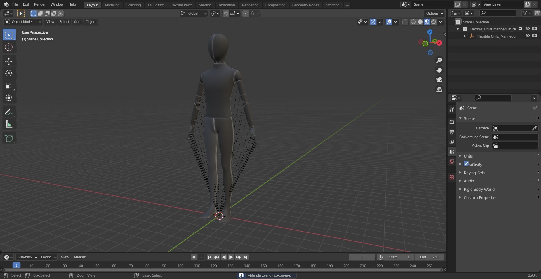
Task: Open the shading options dropdown arrow
Action: pos(440,22)
